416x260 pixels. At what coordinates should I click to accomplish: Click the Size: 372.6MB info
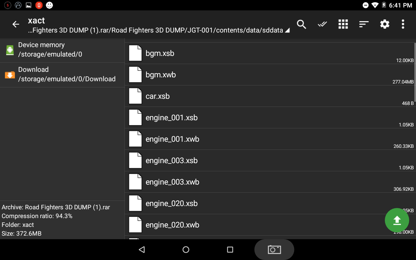pos(21,234)
